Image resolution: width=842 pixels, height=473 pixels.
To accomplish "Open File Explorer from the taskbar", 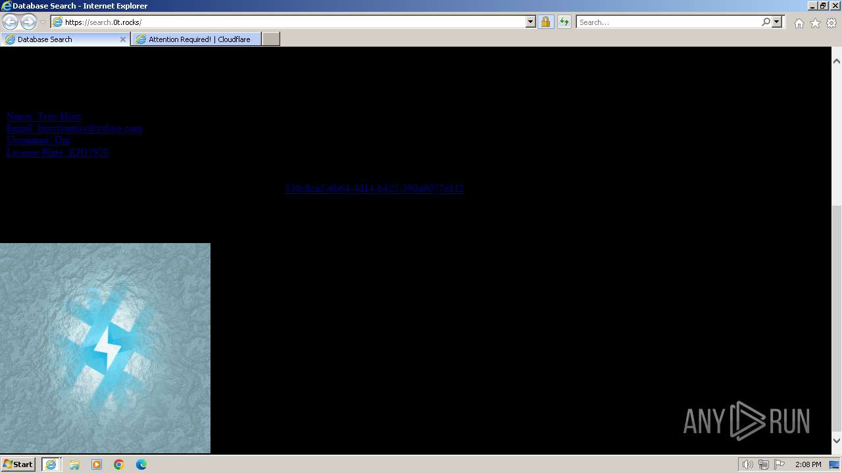I will [74, 464].
